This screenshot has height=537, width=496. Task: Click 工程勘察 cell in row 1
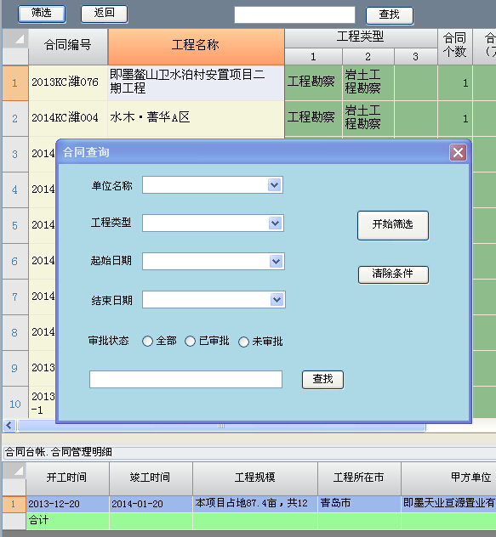coord(313,83)
